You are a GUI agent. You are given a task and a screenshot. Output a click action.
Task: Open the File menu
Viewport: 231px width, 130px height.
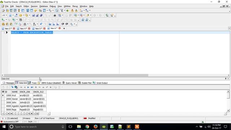tap(6, 6)
